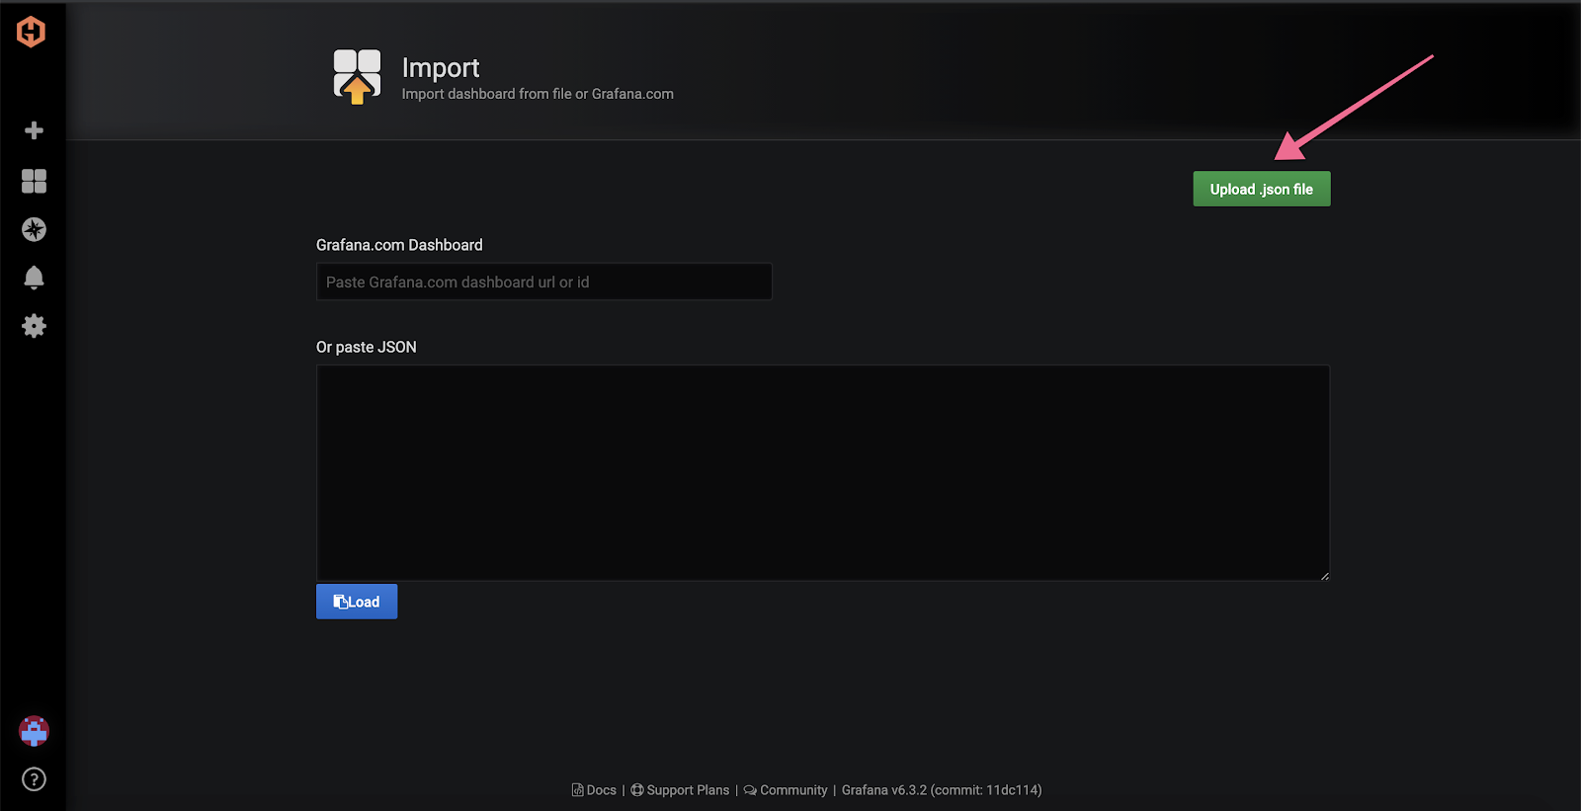
Task: Open the user profile avatar
Action: (34, 731)
